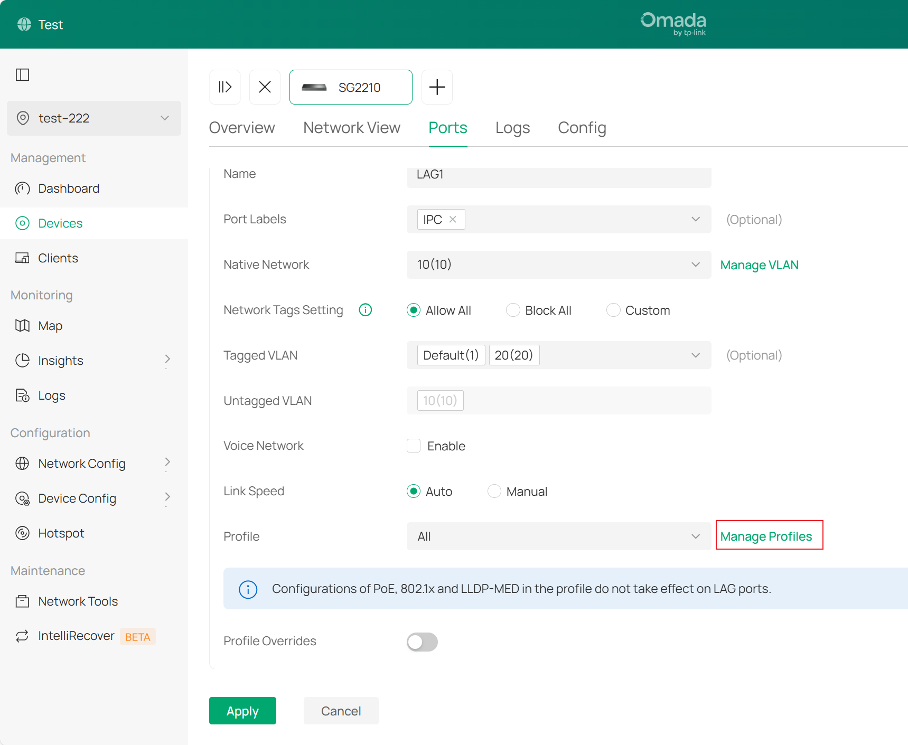Switch to the Logs tab
Screen dimensions: 908x745
tap(512, 127)
